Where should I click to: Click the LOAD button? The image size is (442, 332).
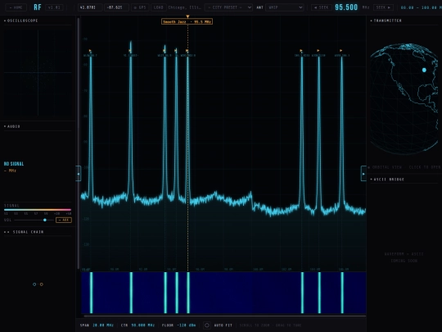point(159,7)
